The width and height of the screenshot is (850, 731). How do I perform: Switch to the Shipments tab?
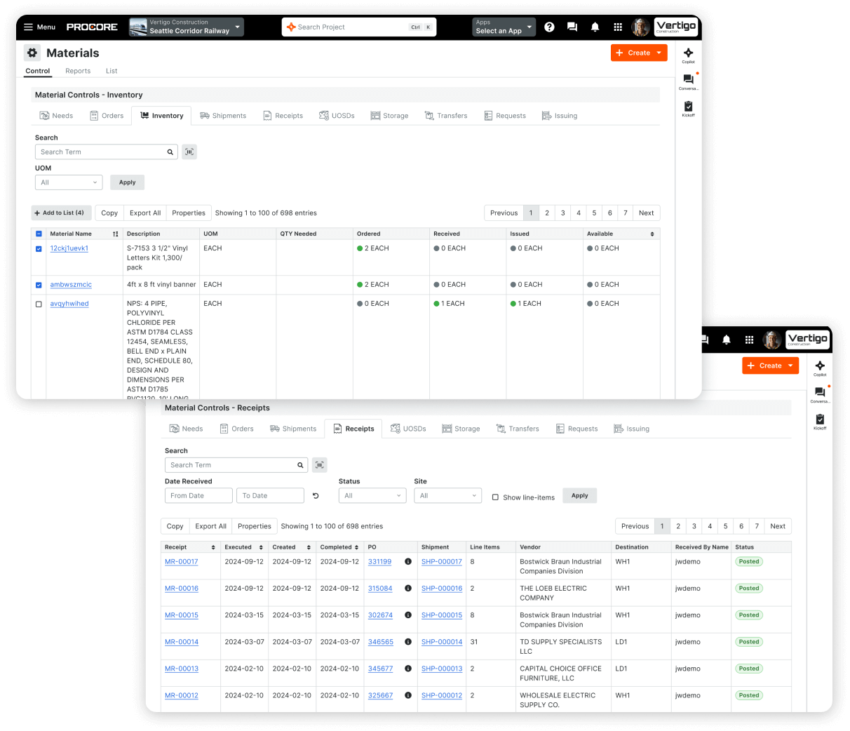[x=223, y=115]
